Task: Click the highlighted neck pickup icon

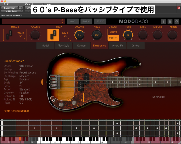Action: (x=53, y=35)
